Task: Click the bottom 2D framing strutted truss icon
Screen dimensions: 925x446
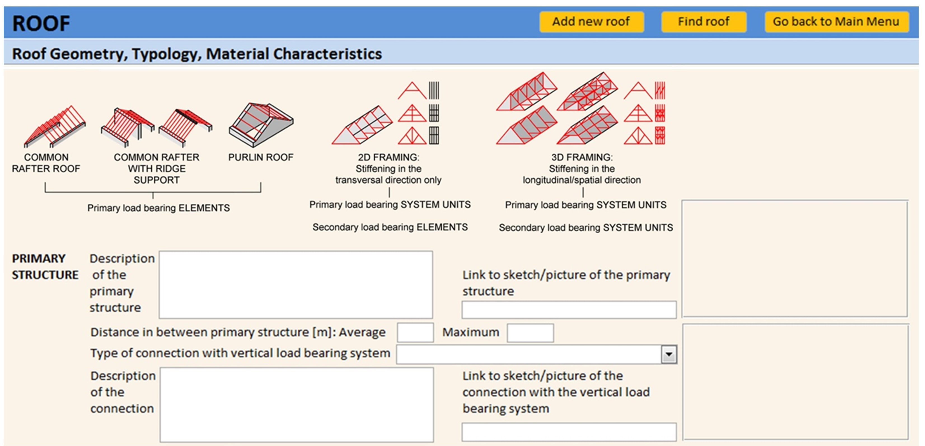Action: point(412,136)
